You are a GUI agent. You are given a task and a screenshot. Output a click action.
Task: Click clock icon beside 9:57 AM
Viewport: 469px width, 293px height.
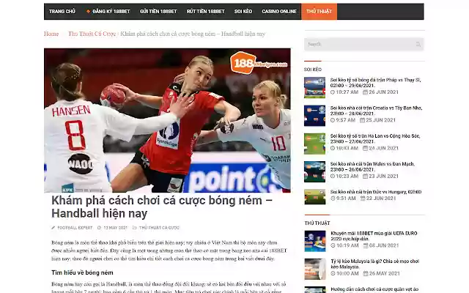tap(332, 120)
